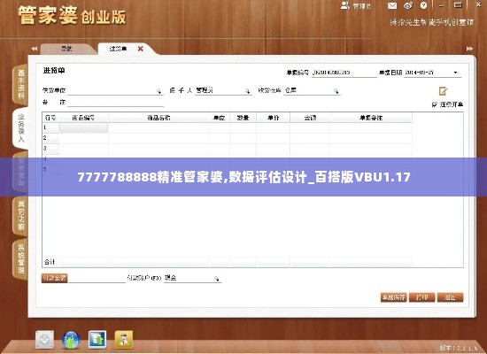Screen dimensions: 487x354
Task: Click the 打印 button
Action: [421, 297]
